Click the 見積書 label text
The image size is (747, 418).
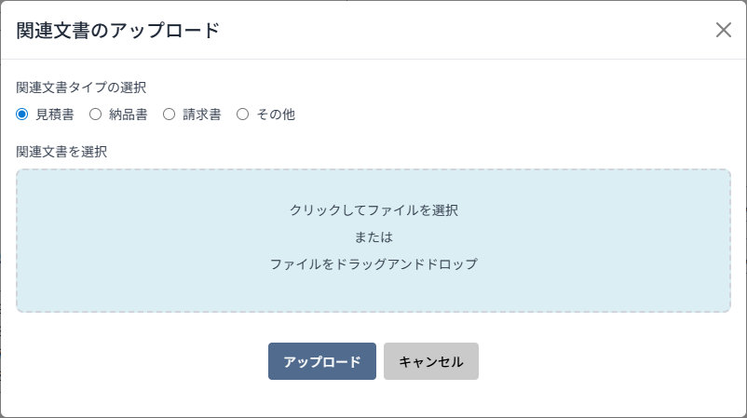54,115
